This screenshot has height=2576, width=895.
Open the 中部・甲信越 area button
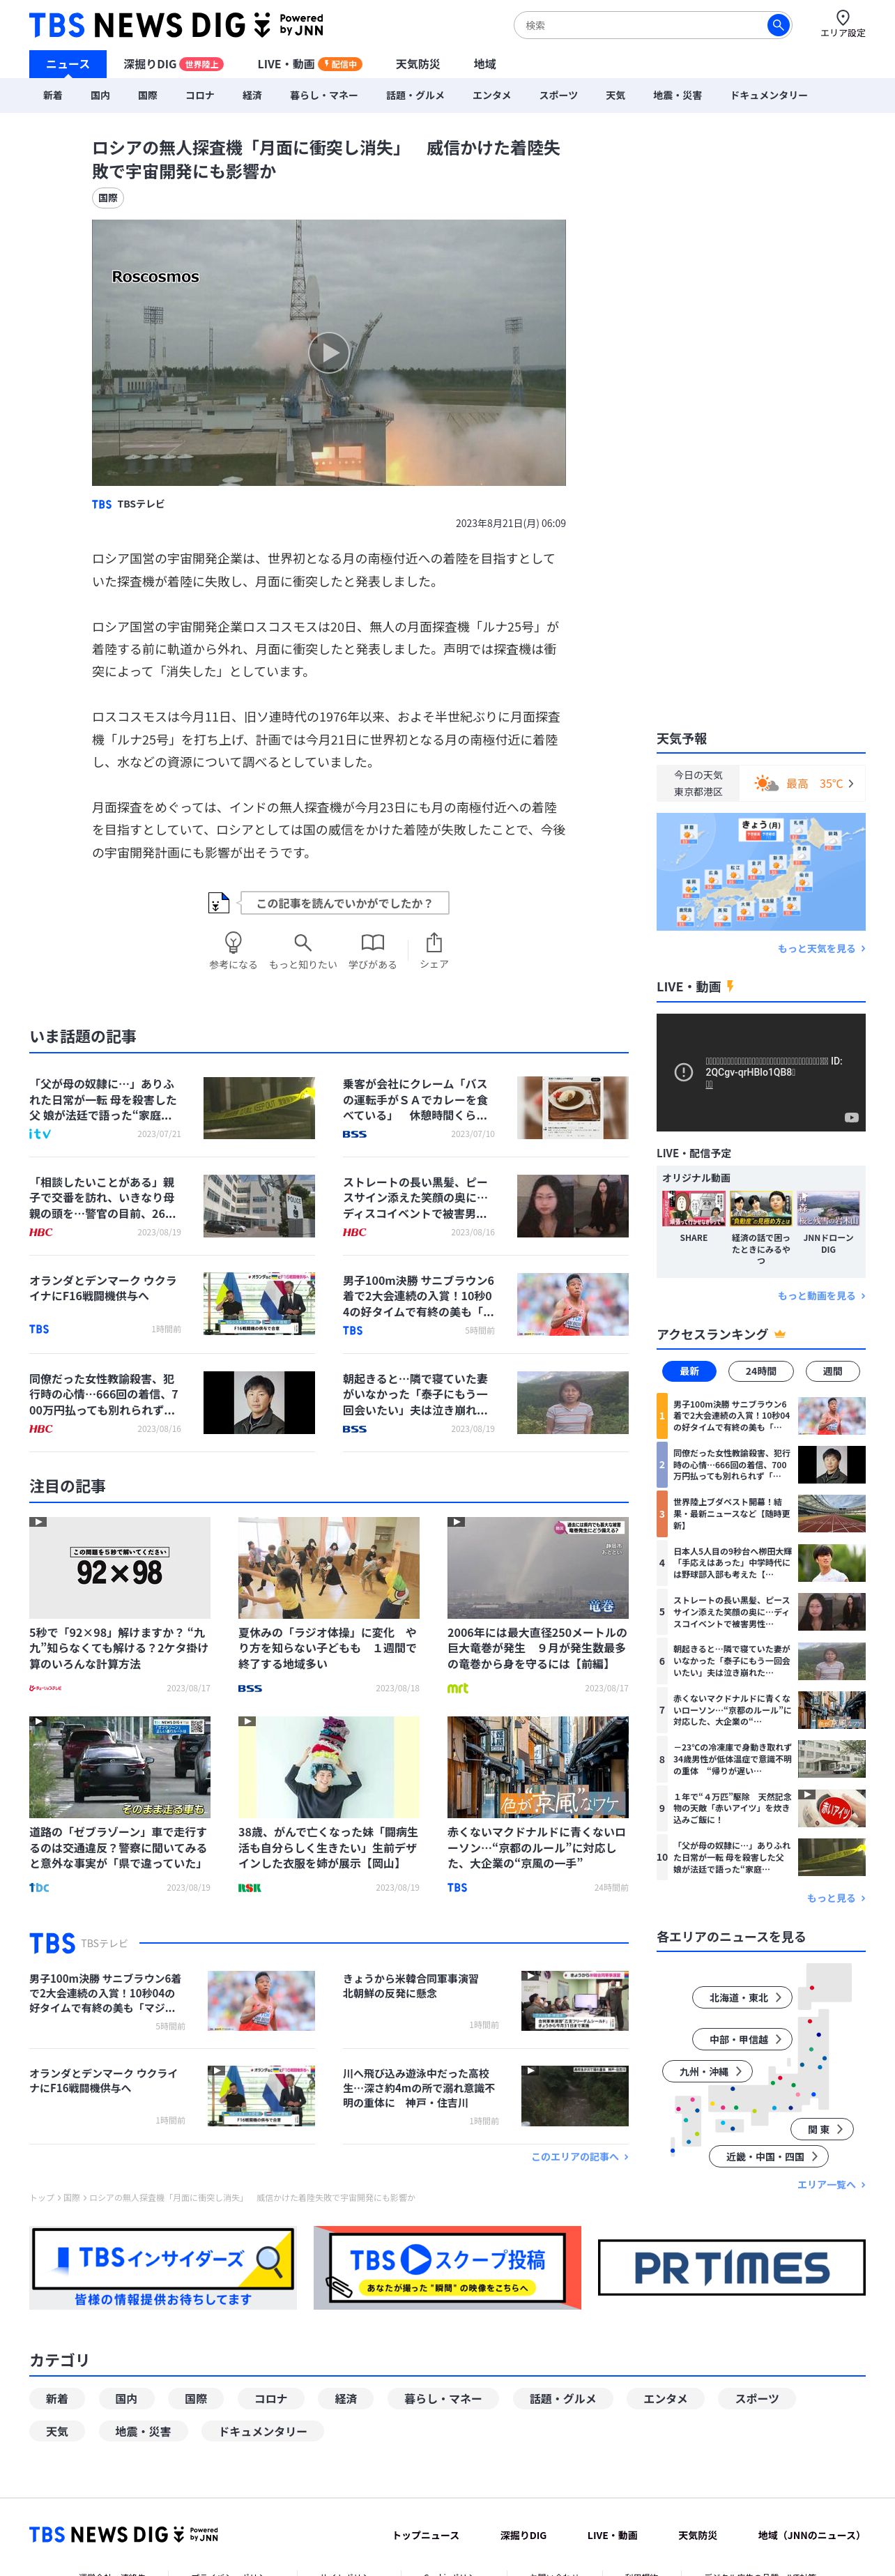coord(743,2039)
